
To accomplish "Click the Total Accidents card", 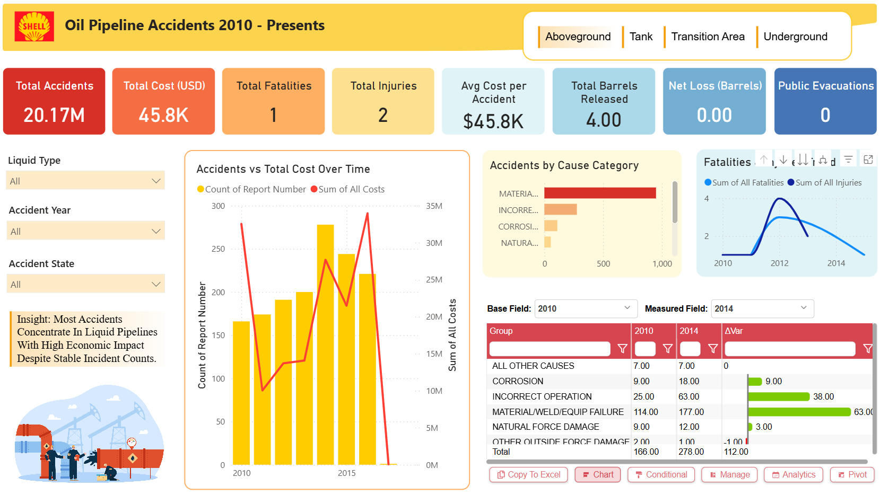I will tap(54, 101).
